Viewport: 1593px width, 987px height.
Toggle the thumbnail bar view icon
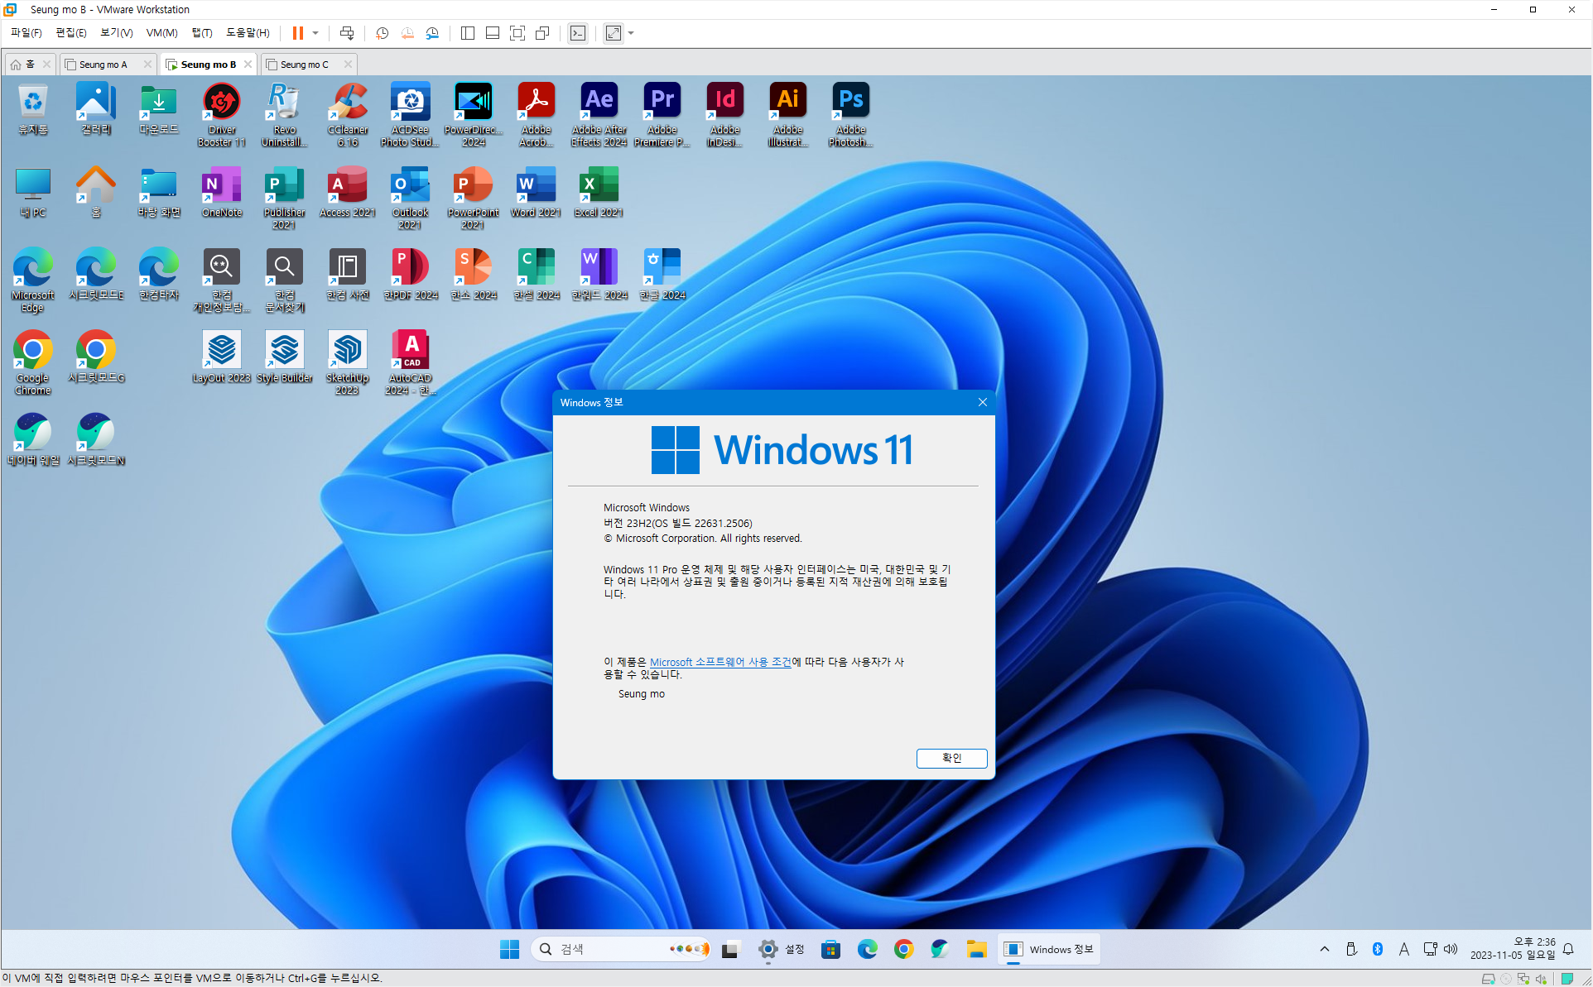point(492,33)
